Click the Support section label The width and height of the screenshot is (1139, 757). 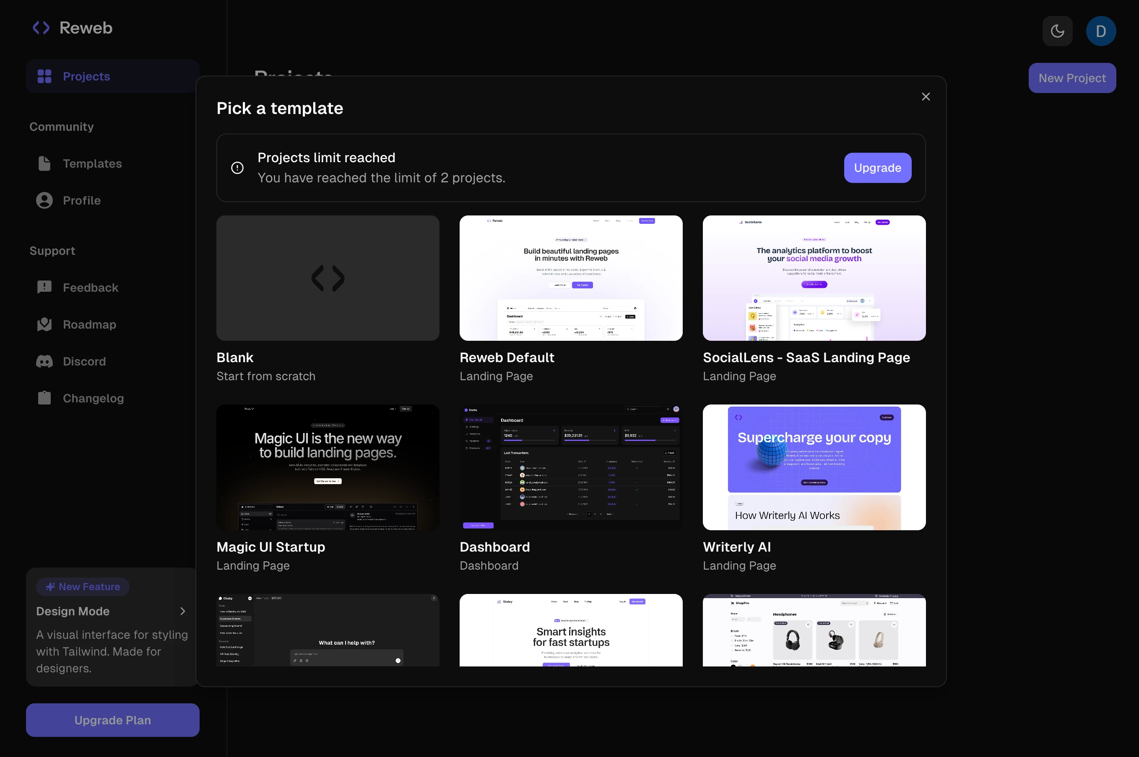pyautogui.click(x=52, y=251)
